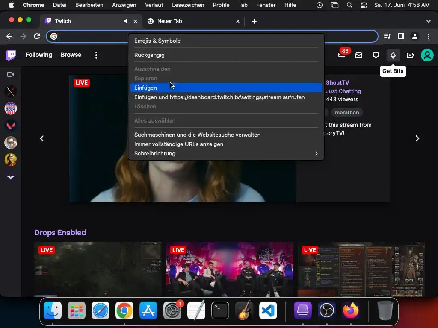438x328 pixels.
Task: Open the Twitch user avatar menu
Action: click(427, 55)
